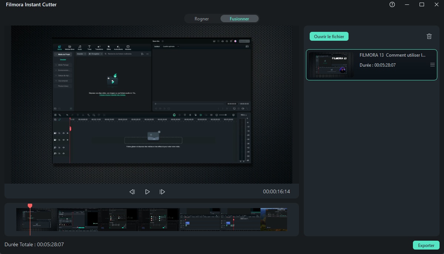444x254 pixels.
Task: Close the Filmora Instant Cutter window
Action: pyautogui.click(x=436, y=4)
